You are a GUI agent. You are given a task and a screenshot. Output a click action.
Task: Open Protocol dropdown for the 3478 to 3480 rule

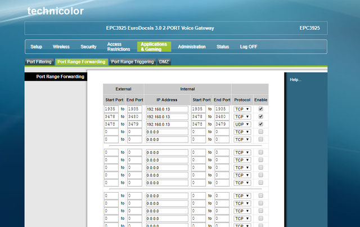click(x=242, y=117)
